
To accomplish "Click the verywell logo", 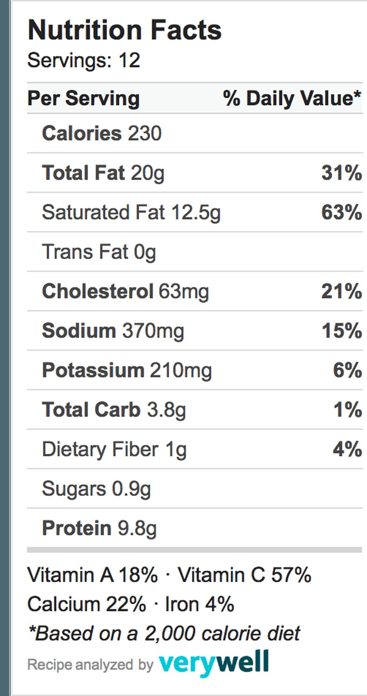I will pyautogui.click(x=214, y=663).
